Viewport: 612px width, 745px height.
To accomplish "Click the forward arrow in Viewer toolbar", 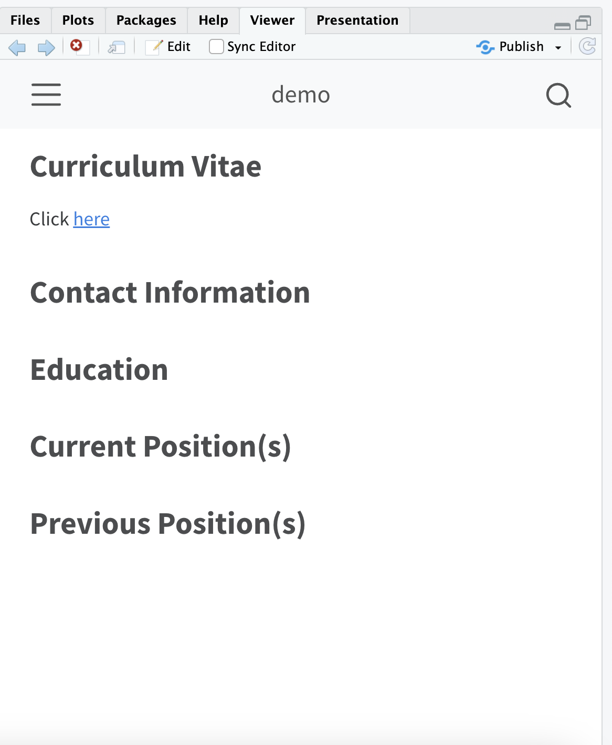I will tap(46, 47).
